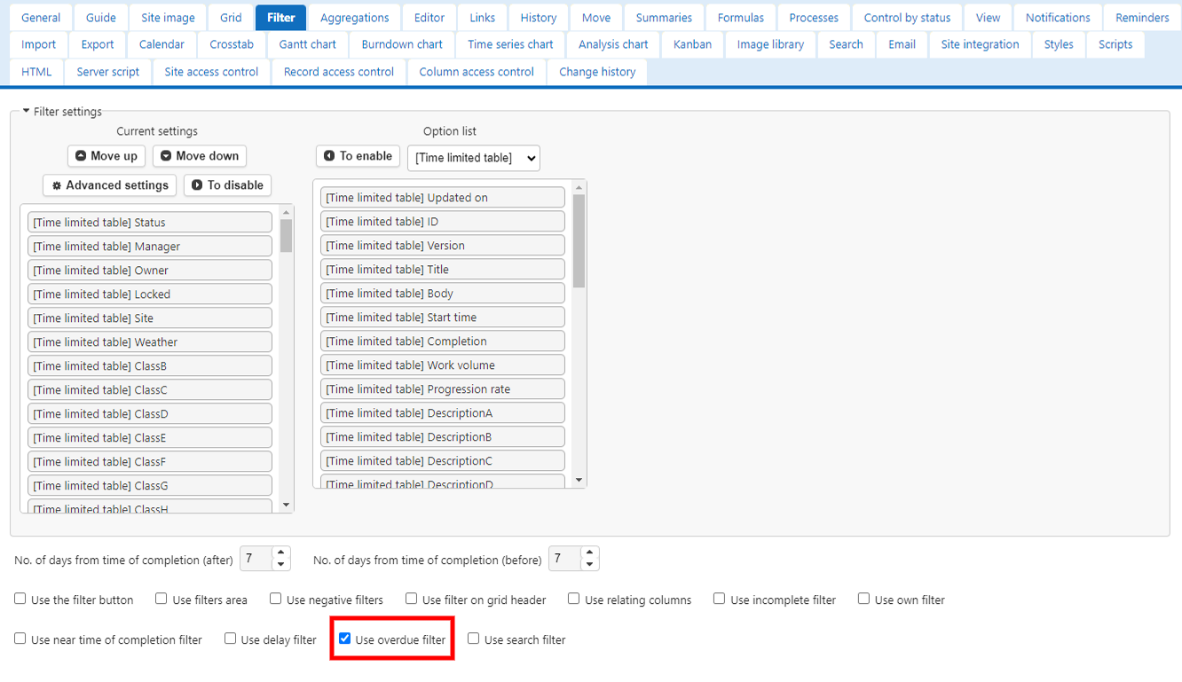Increase days after completion value
This screenshot has width=1182, height=682.
(281, 553)
